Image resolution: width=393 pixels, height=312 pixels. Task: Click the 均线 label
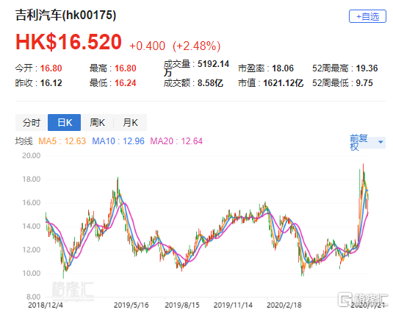click(x=24, y=141)
